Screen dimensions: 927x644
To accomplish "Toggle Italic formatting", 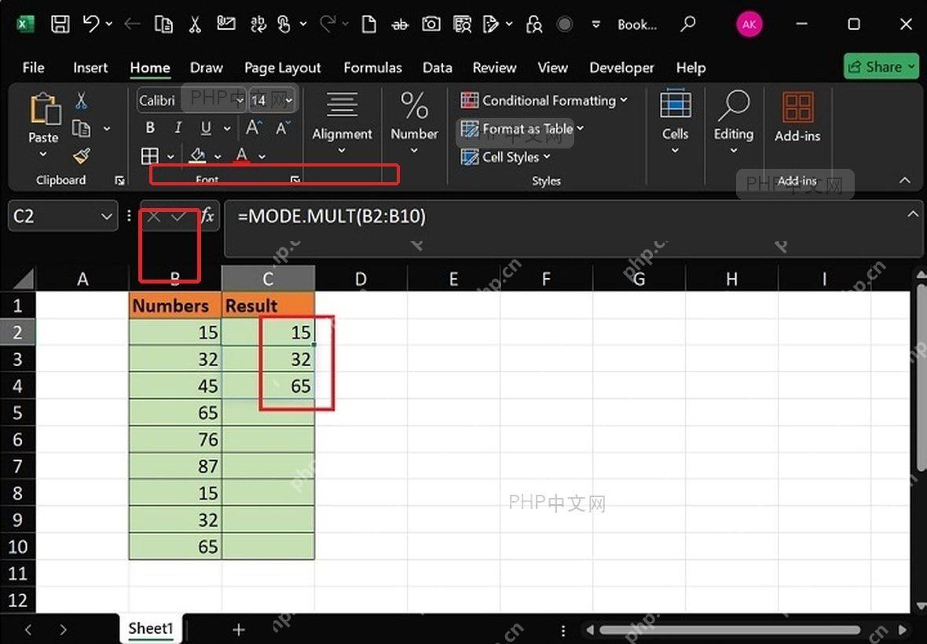I will point(178,127).
